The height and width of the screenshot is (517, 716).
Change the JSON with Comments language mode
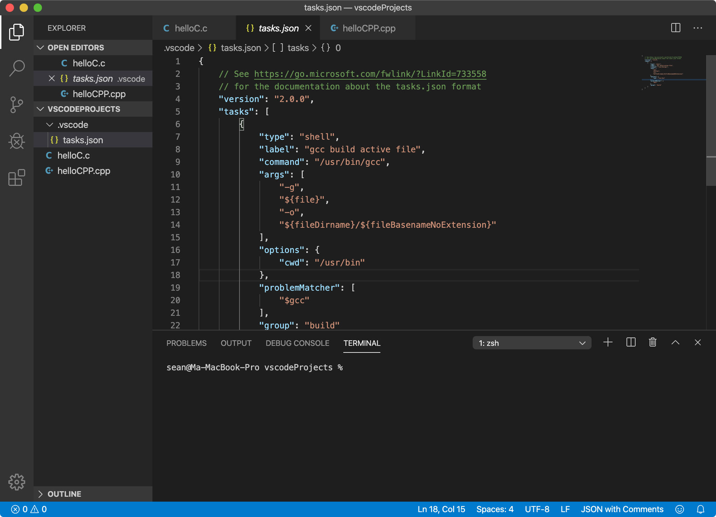[x=622, y=509]
